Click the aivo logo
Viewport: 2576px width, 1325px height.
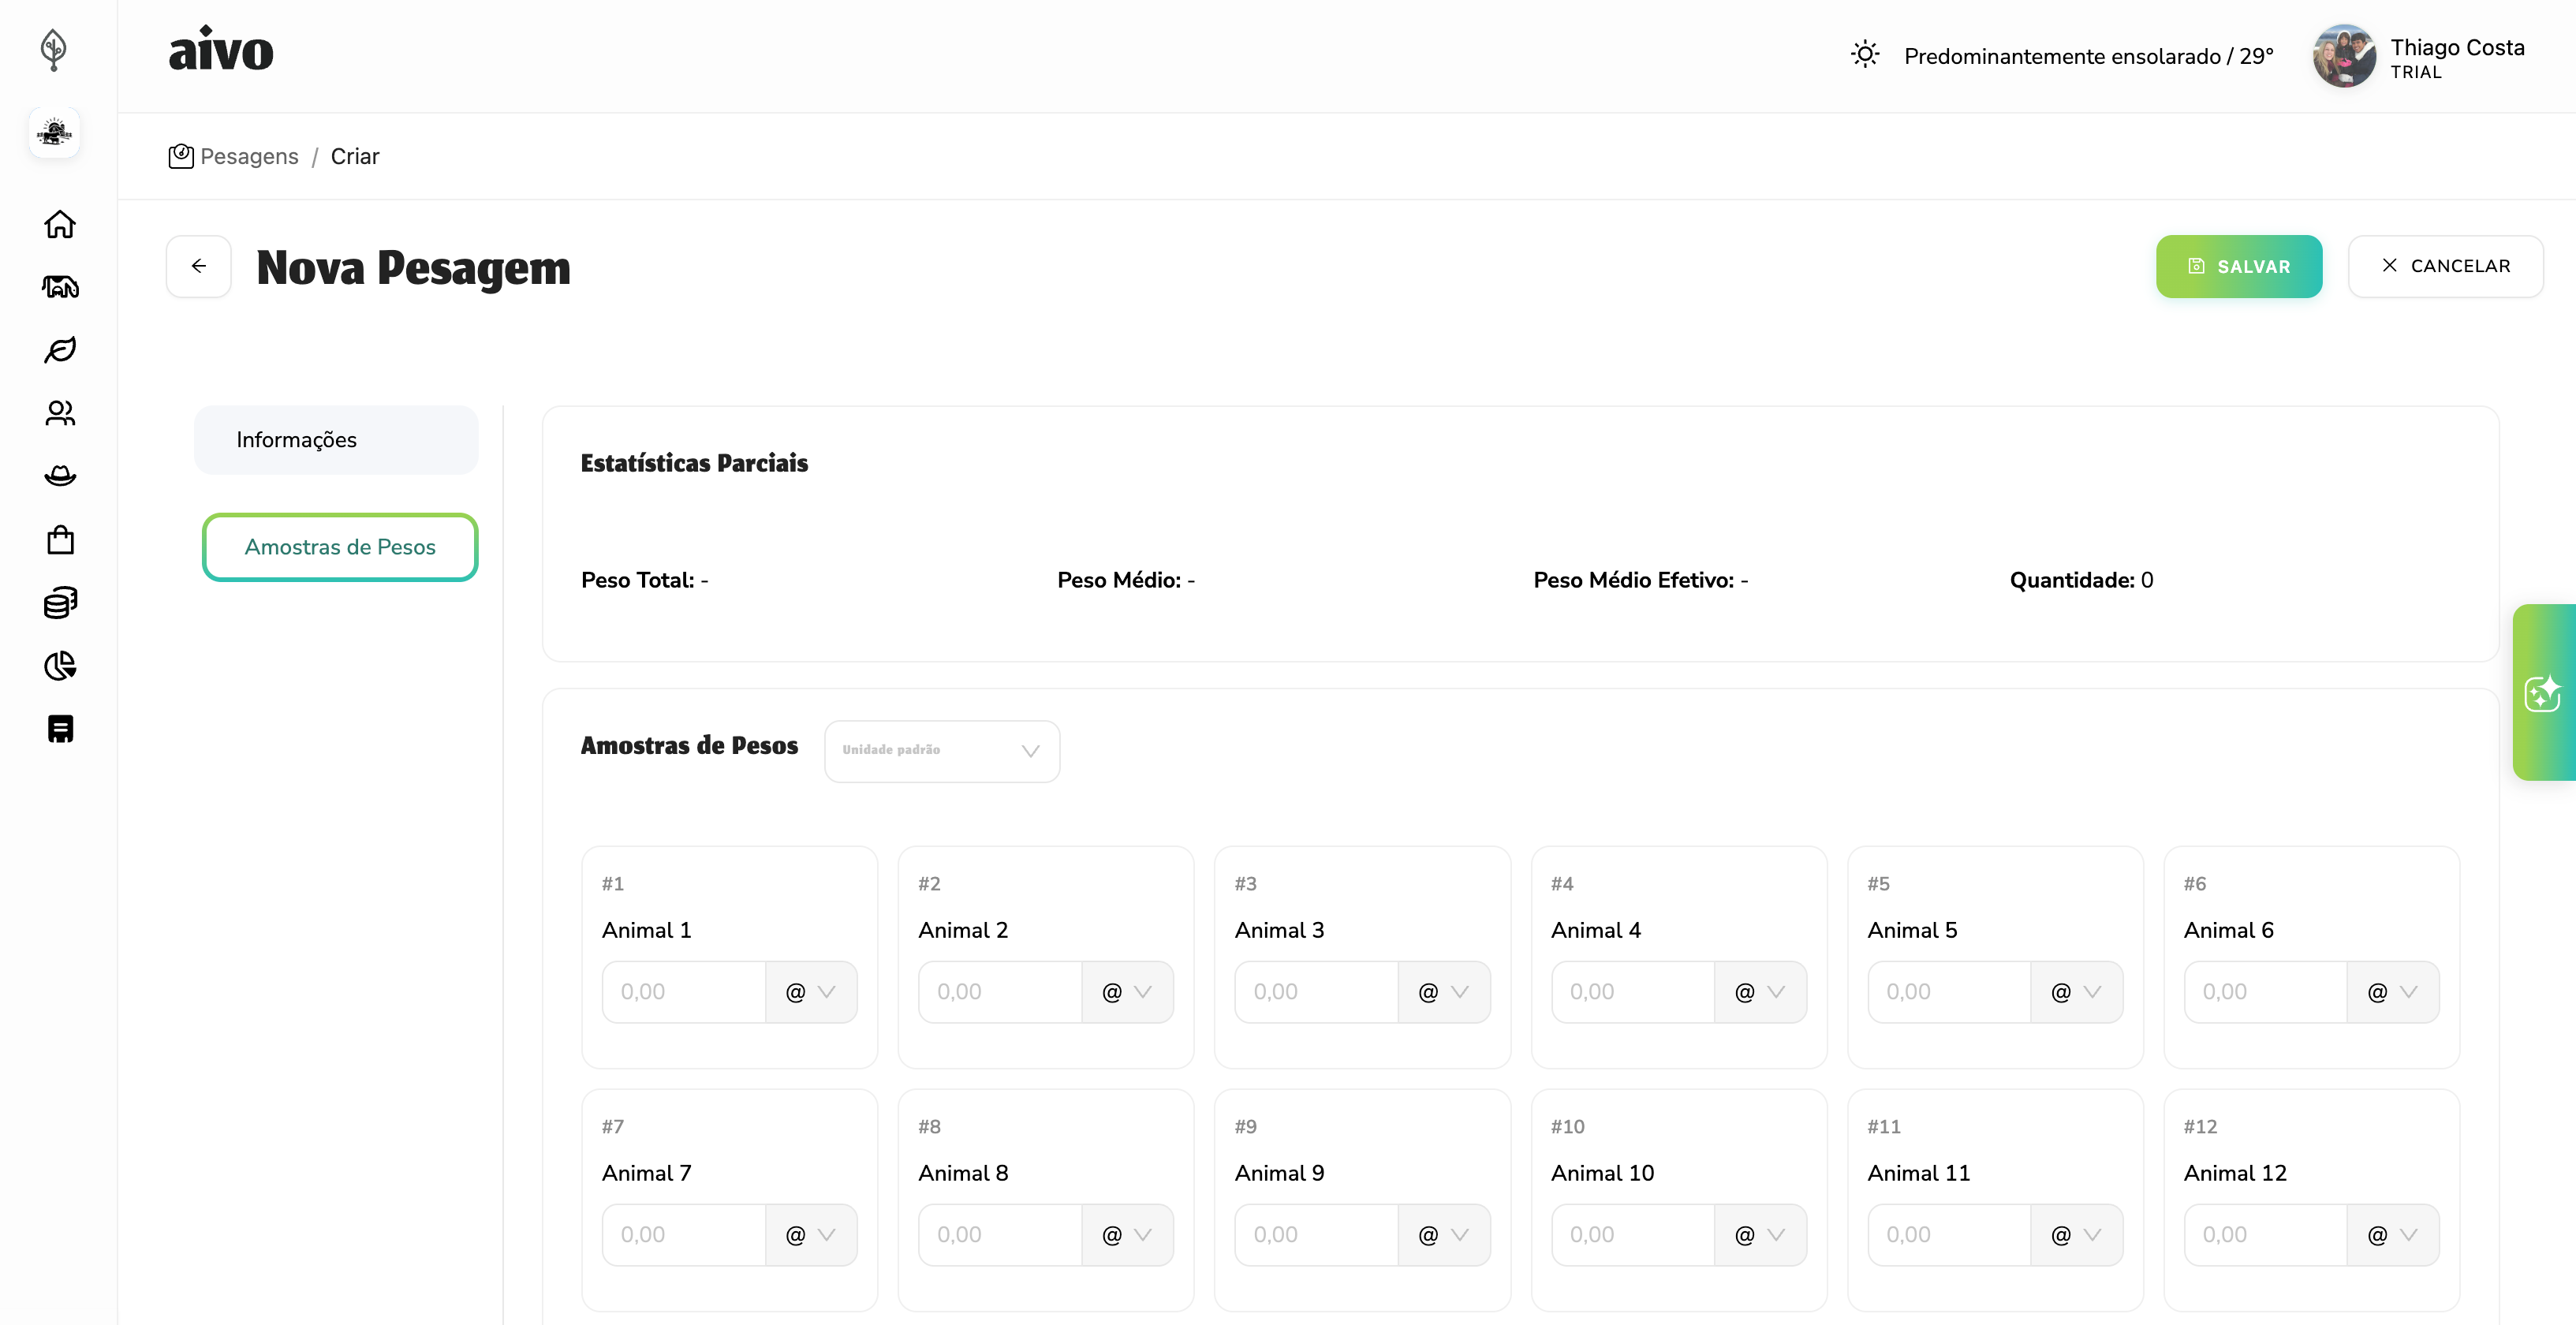coord(221,50)
